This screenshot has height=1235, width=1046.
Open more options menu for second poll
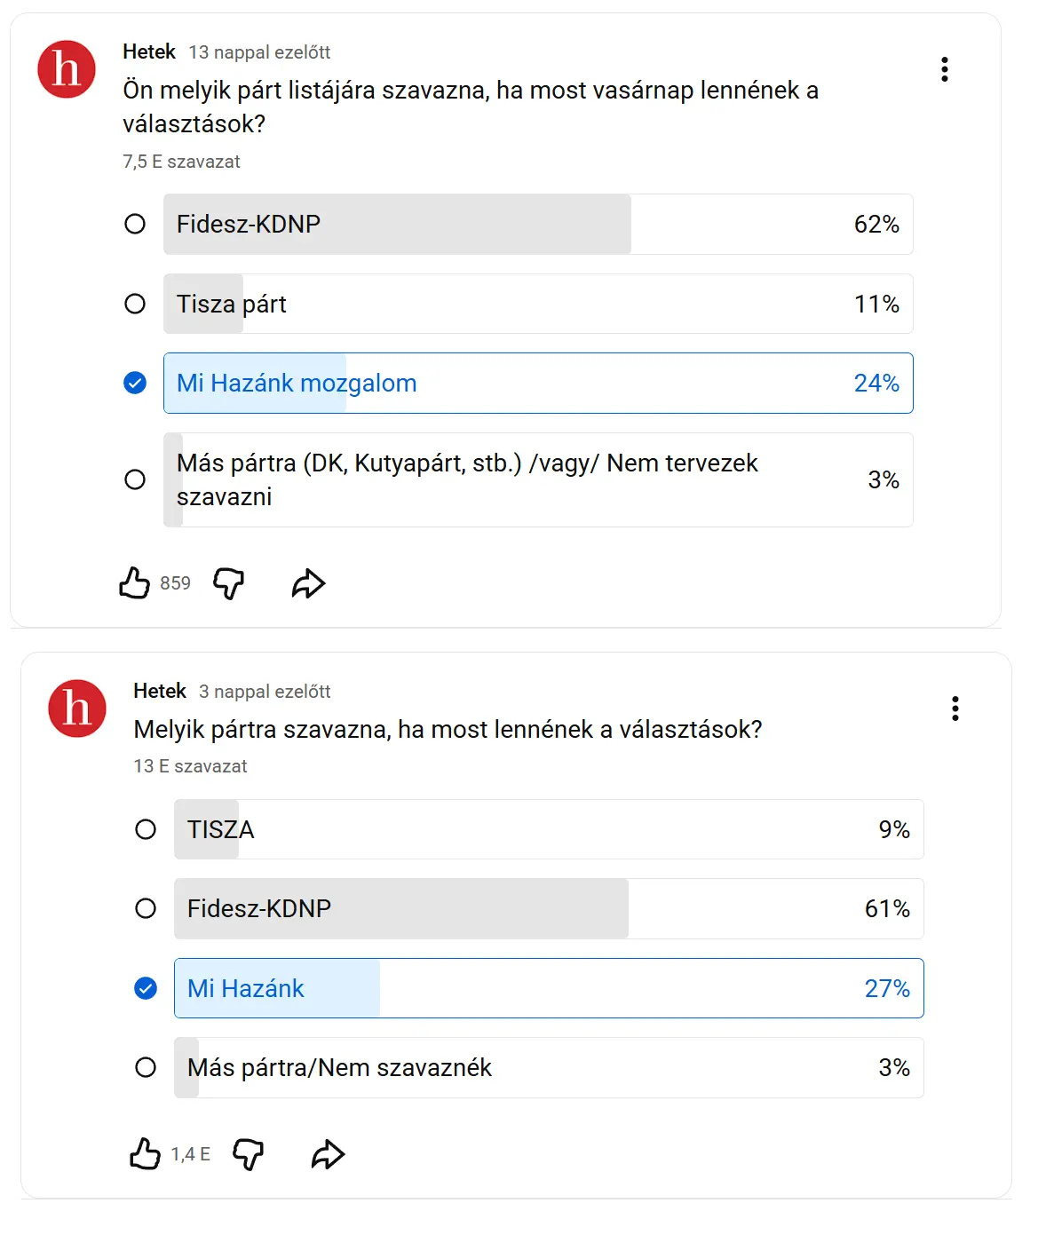pos(955,709)
